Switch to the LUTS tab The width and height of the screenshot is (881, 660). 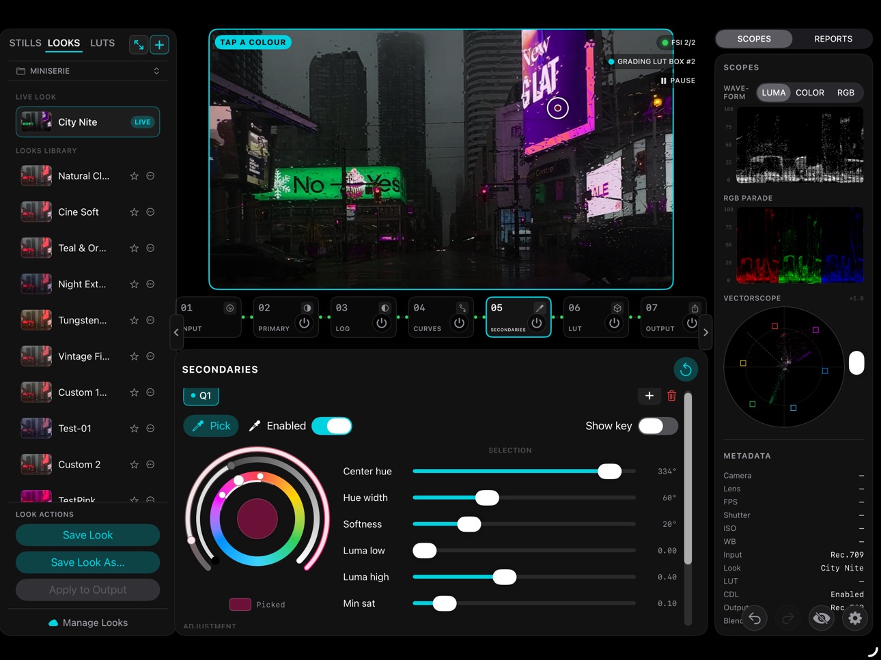pos(102,43)
